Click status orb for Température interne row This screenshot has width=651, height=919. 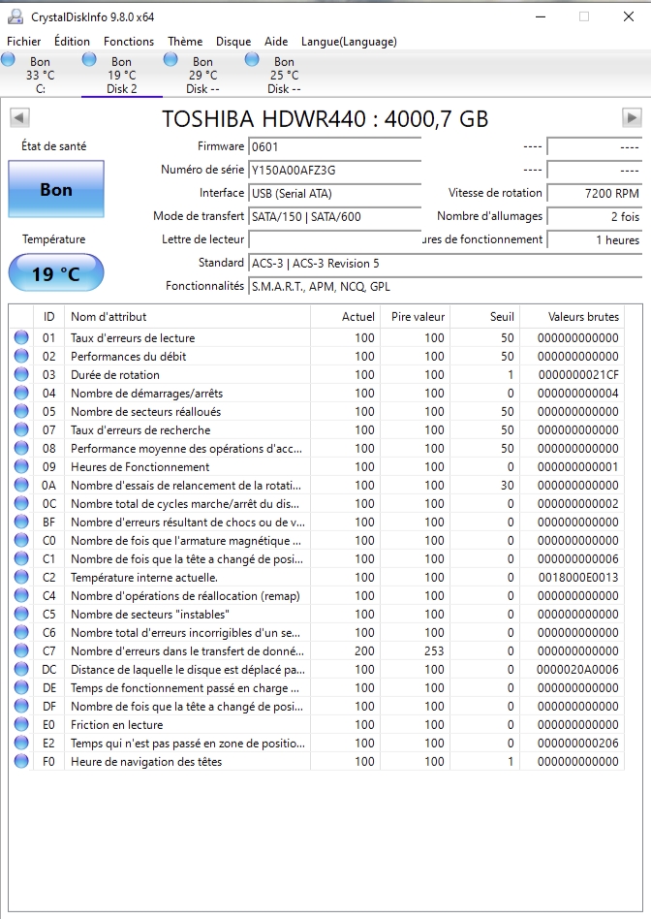click(21, 578)
